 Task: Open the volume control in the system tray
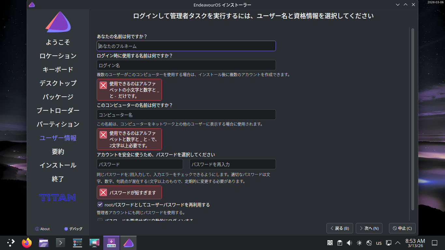(x=350, y=243)
